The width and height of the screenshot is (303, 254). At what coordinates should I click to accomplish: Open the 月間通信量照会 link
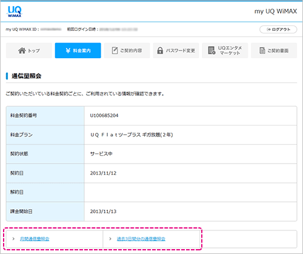pyautogui.click(x=35, y=239)
